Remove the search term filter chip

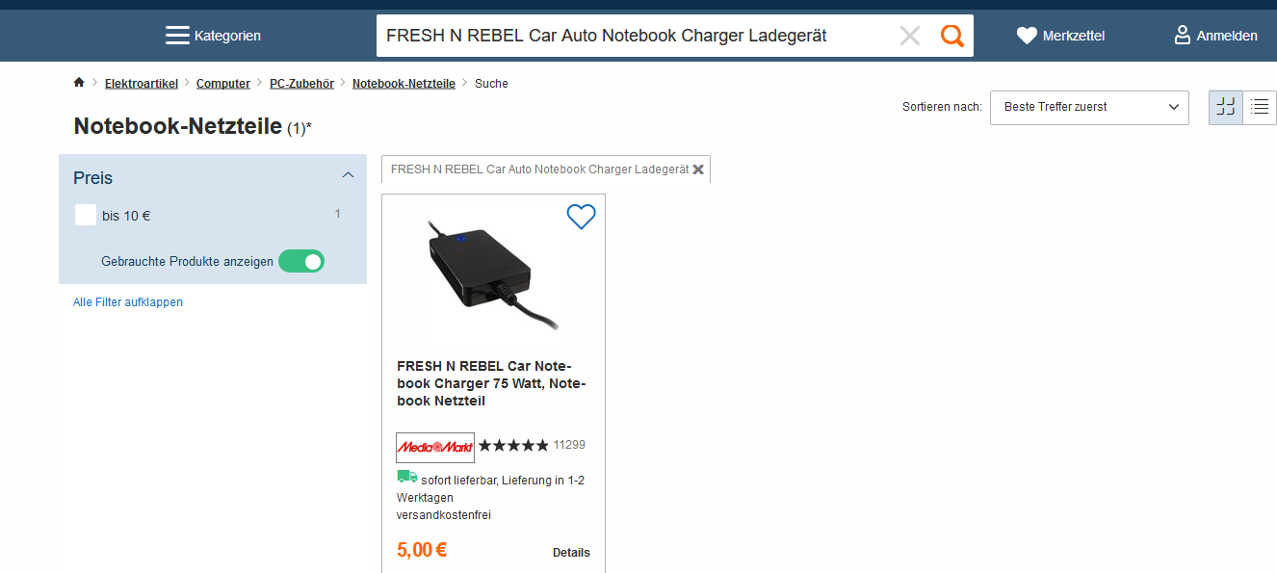coord(698,169)
